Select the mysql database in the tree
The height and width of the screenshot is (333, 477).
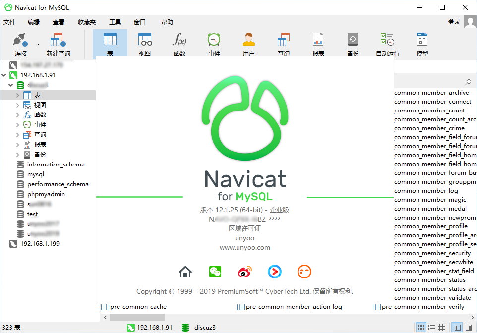click(x=36, y=174)
